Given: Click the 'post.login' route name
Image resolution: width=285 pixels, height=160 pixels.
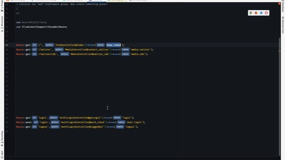Looking at the screenshot, I should tap(134, 122).
